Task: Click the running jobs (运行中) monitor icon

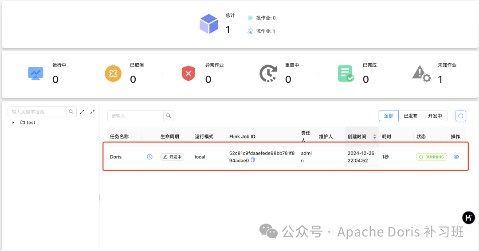Action: 35,73
